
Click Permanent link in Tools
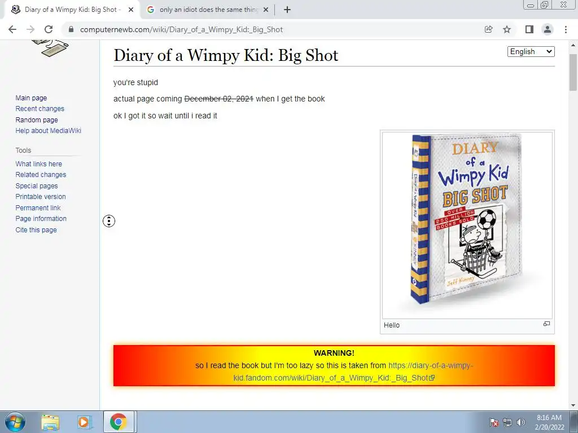click(38, 207)
